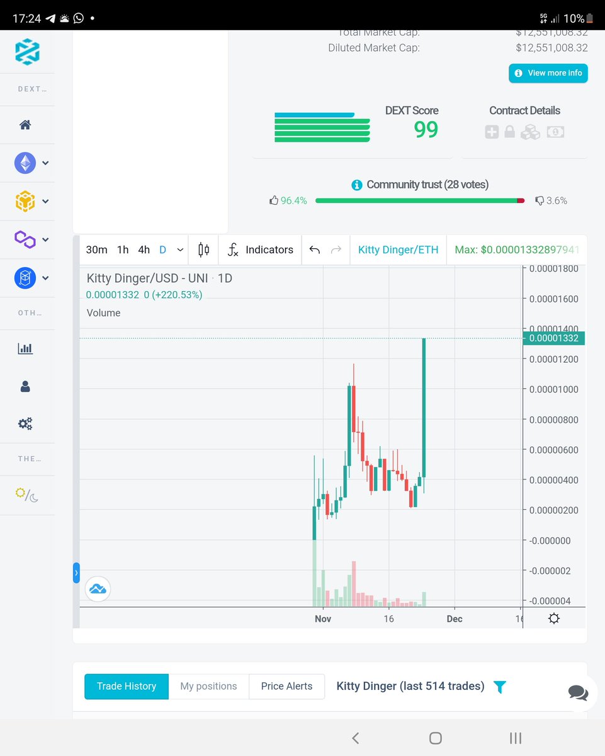
Task: Open the interval dropdown arrow
Action: [180, 250]
